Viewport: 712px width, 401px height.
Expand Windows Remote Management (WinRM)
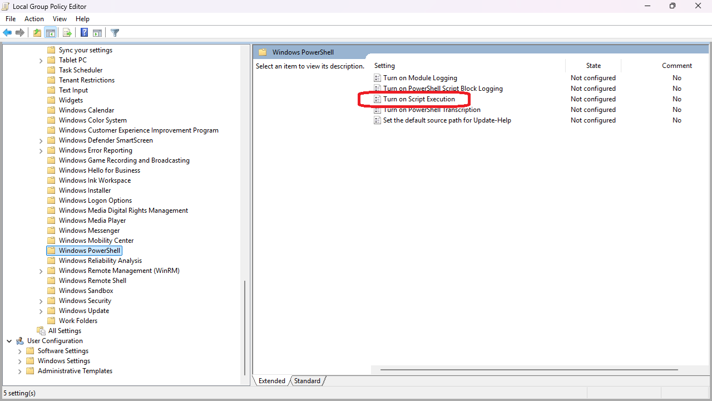tap(41, 271)
